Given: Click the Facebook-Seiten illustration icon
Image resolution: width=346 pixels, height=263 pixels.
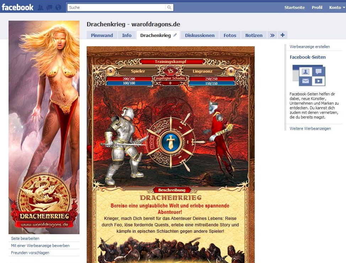Looking at the screenshot, I should point(309,75).
